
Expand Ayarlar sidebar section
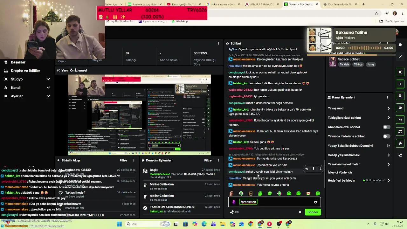48,96
